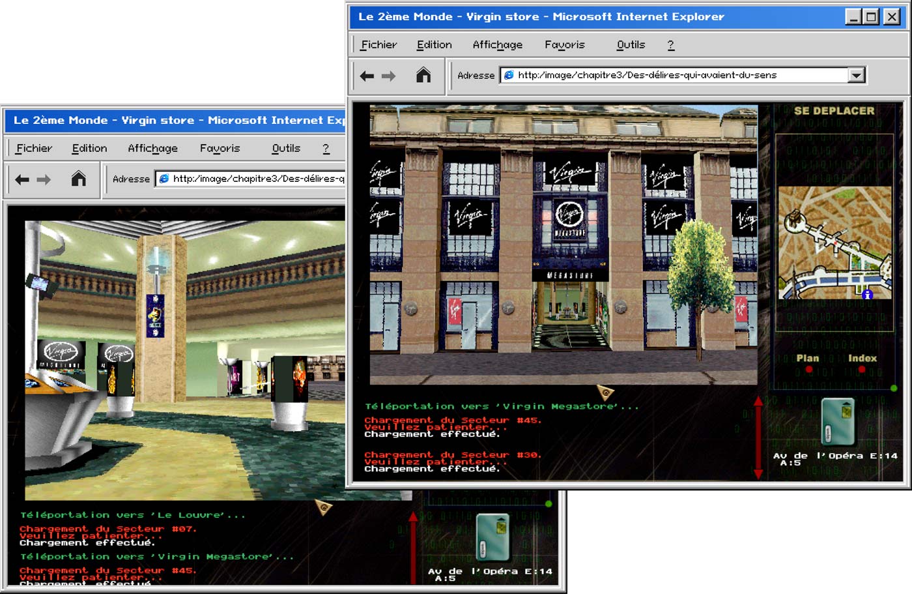Image resolution: width=912 pixels, height=594 pixels.
Task: Click the smart card icon above 'Av de l'Opéra' in front window
Action: pyautogui.click(x=837, y=422)
